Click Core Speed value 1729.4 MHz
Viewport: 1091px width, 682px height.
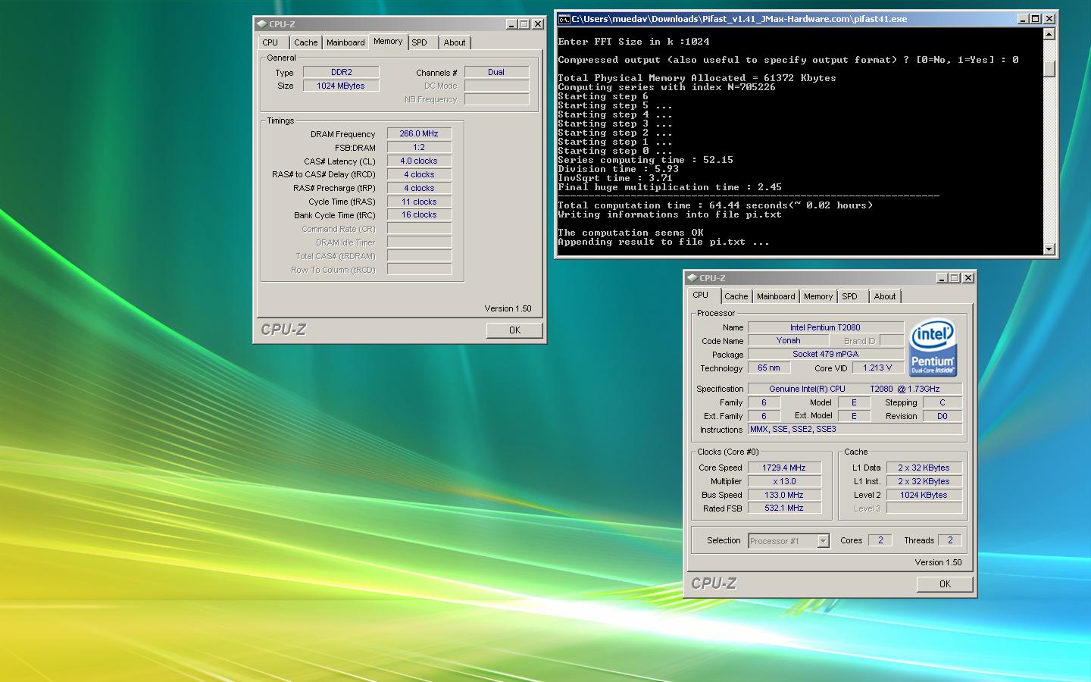[784, 468]
